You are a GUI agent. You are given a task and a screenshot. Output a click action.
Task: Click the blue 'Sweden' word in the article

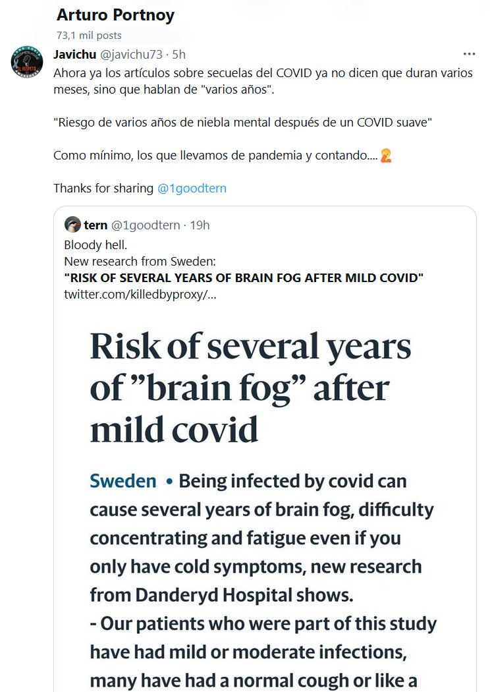click(123, 481)
